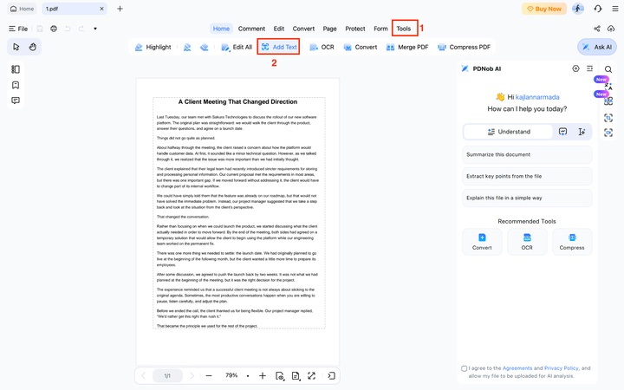Select the Highlight tool

click(153, 47)
